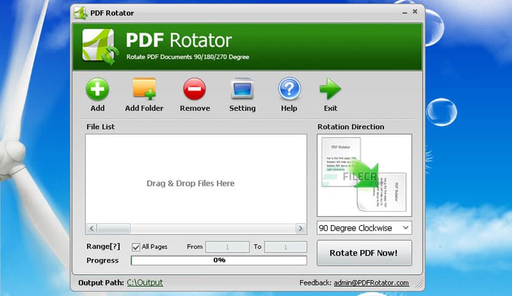Close the PDF Rotator window
This screenshot has height=296, width=512.
pos(415,12)
